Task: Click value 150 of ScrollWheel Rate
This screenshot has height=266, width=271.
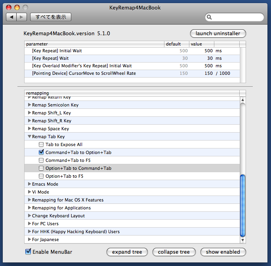Action: [x=208, y=73]
